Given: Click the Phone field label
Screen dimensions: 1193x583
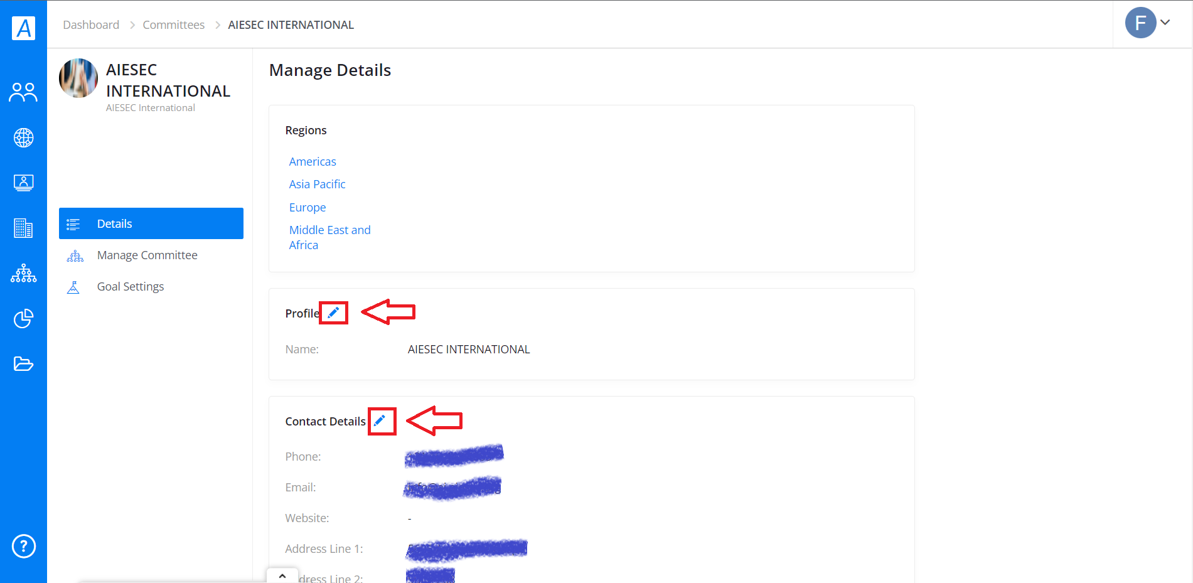Looking at the screenshot, I should pyautogui.click(x=303, y=456).
